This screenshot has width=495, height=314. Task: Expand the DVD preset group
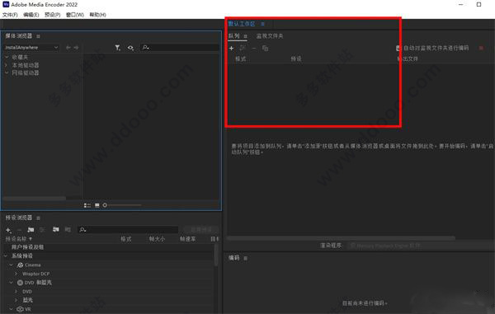pyautogui.click(x=16, y=291)
